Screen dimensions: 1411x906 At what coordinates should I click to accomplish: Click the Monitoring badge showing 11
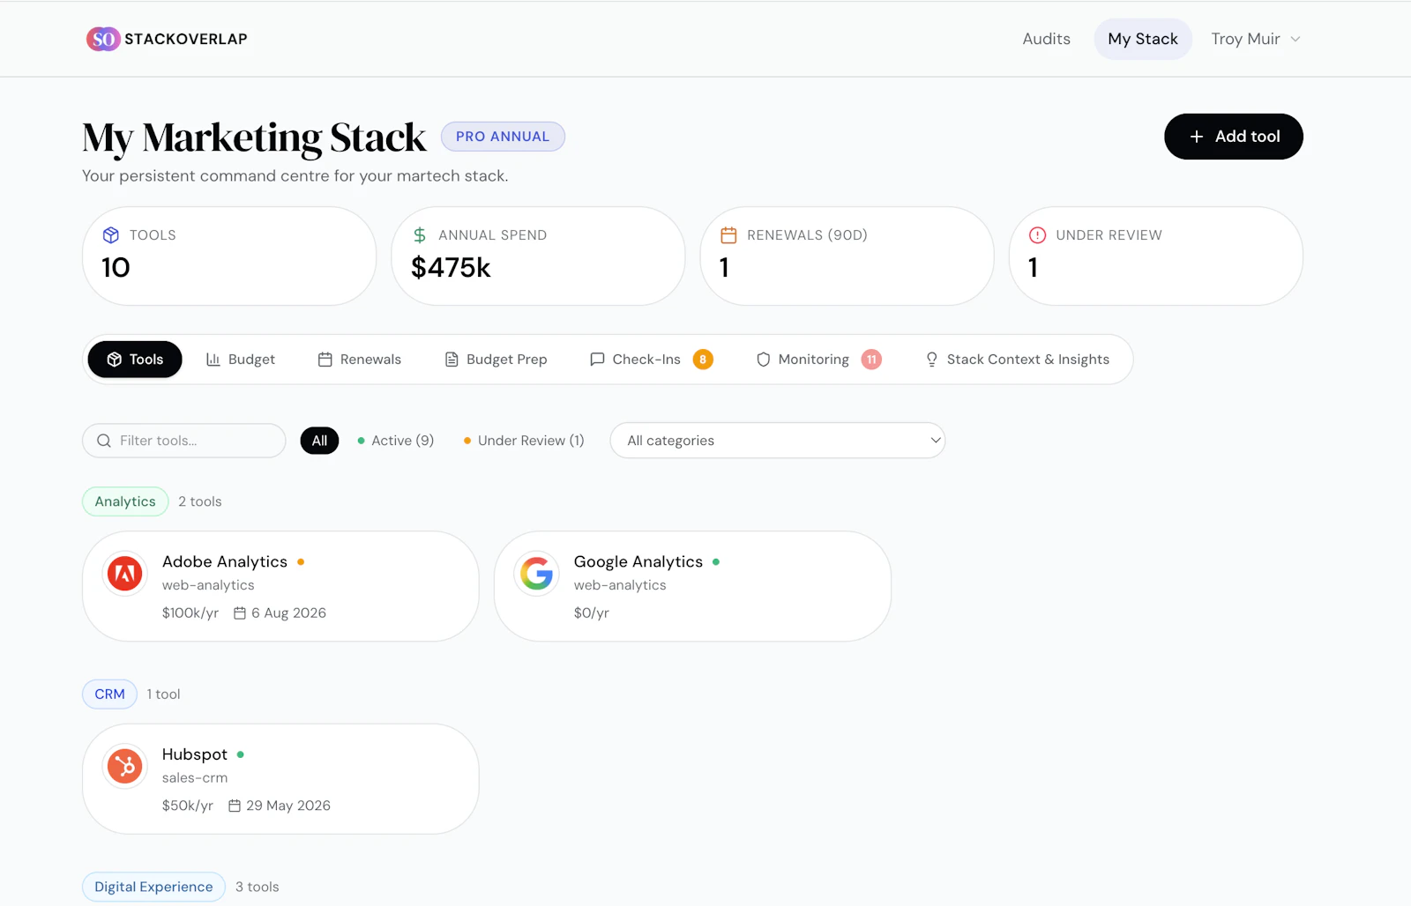click(871, 360)
